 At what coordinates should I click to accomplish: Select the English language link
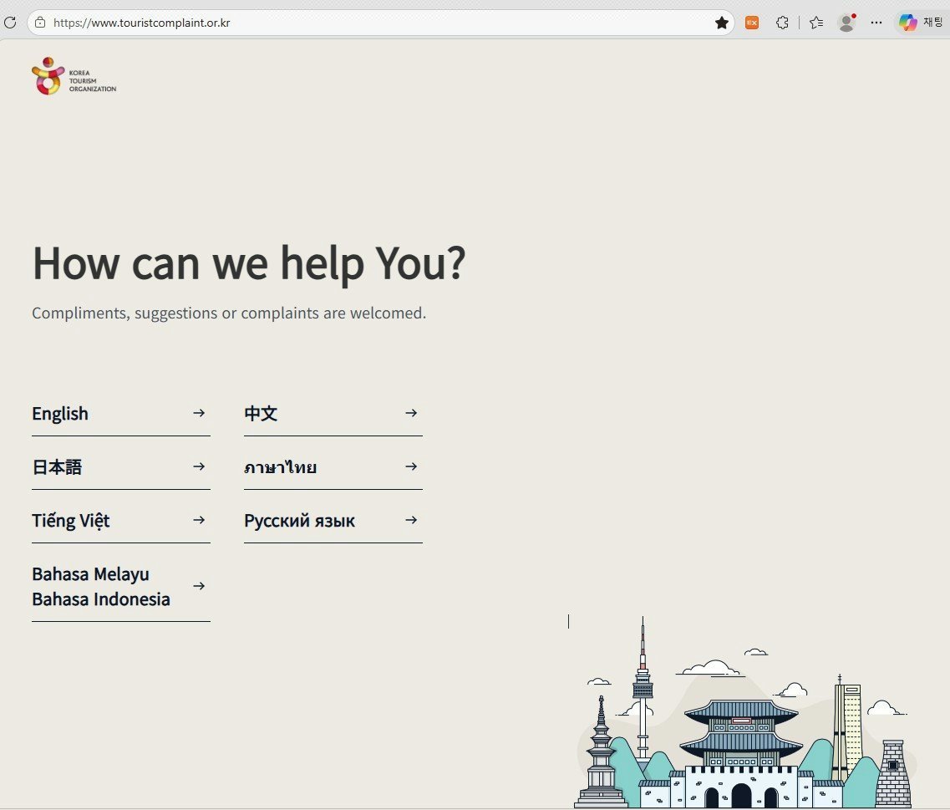121,414
